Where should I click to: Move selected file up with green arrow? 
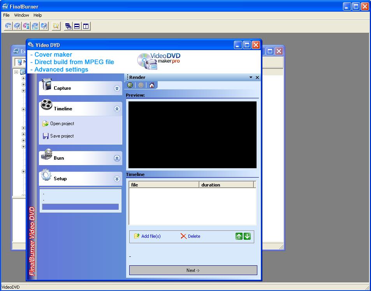239,236
